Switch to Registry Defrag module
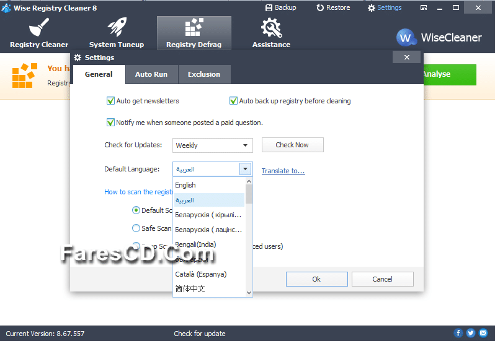Screen dimensions: 495x341 point(194,33)
